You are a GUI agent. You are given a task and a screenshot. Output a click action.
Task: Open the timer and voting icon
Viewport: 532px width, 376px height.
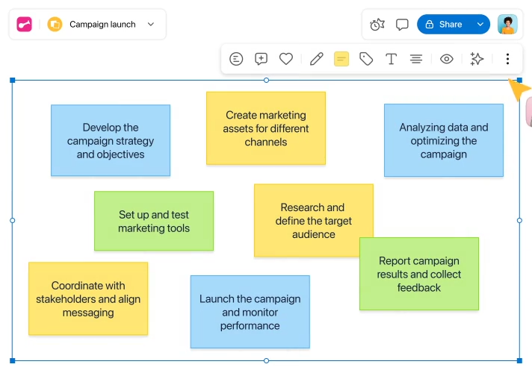point(377,25)
